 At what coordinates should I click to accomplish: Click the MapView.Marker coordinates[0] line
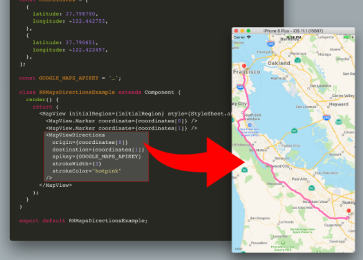point(122,121)
